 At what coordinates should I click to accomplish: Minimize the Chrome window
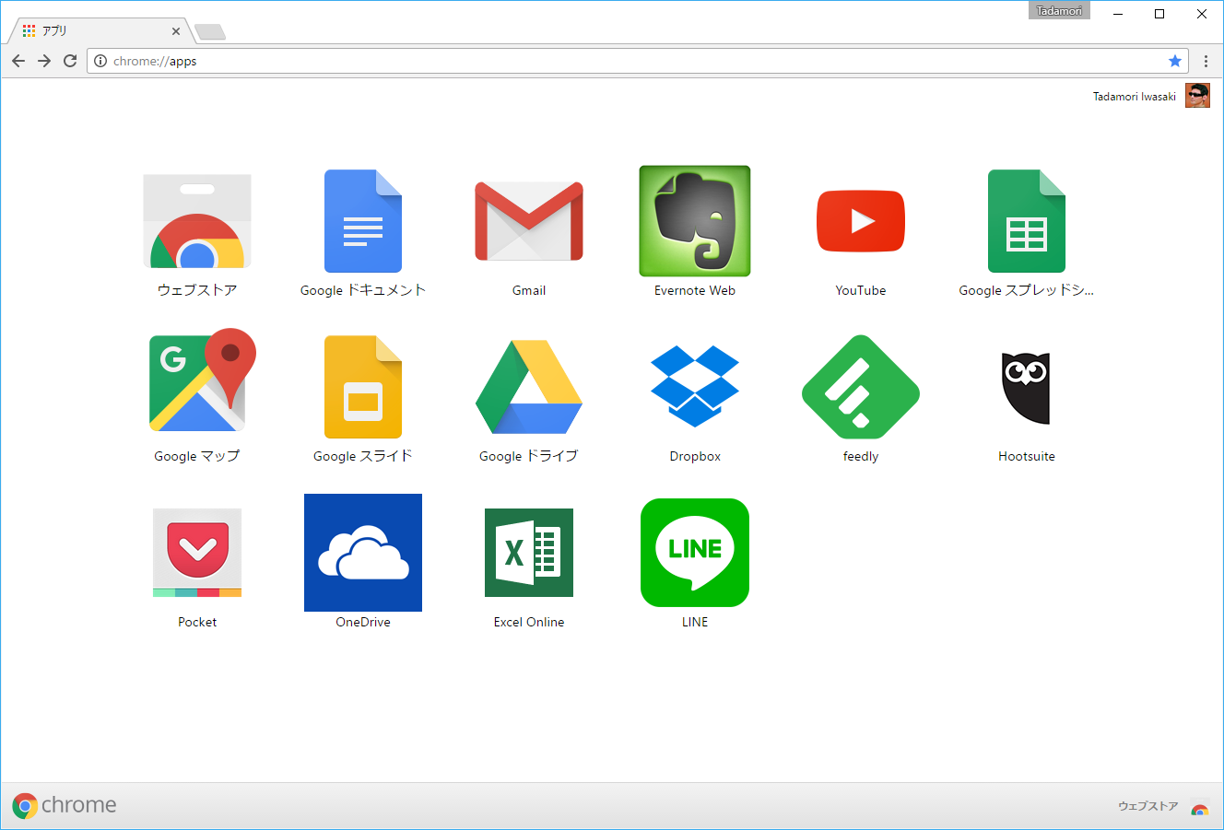pos(1118,14)
